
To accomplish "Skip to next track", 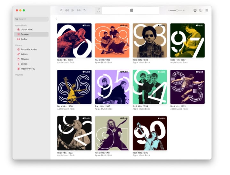I will pos(79,10).
